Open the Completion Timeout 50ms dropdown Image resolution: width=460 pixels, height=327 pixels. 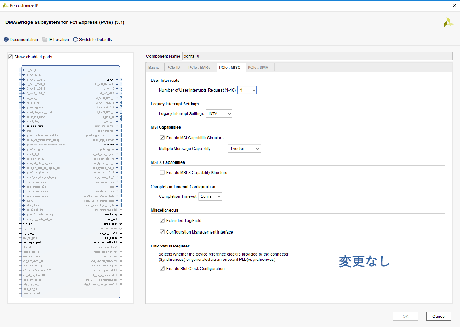click(210, 196)
